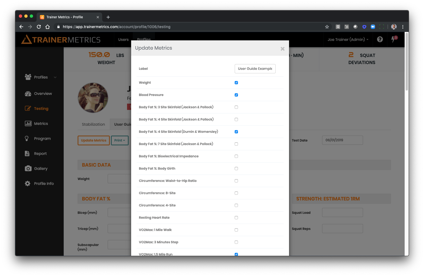Check Circumference 4-Site box
Screen dimensions: 424x276
tap(236, 205)
